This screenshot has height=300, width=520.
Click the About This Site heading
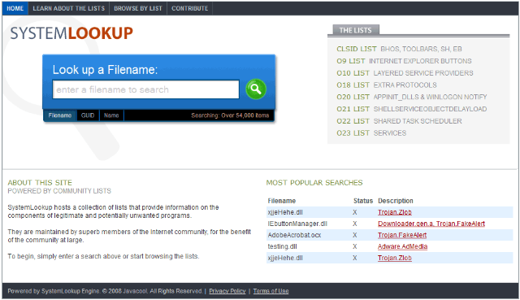(x=40, y=183)
